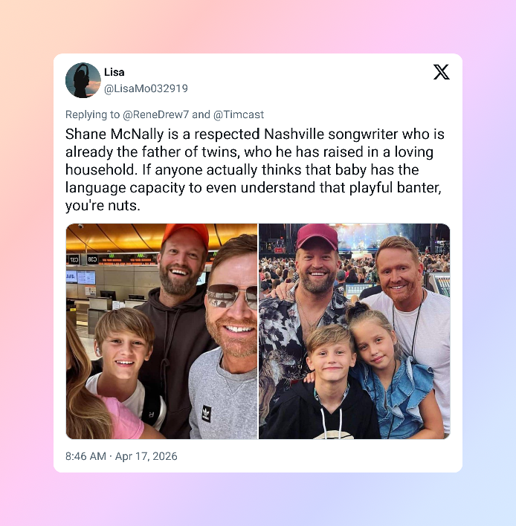
Task: Click the mirrored sunglasses in left photo
Action: pyautogui.click(x=232, y=296)
